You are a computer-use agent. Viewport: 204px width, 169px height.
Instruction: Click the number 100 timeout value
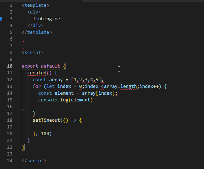coord(45,134)
